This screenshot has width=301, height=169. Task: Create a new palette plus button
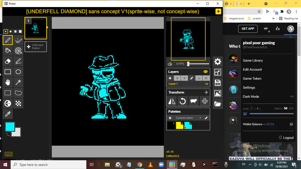[170, 118]
